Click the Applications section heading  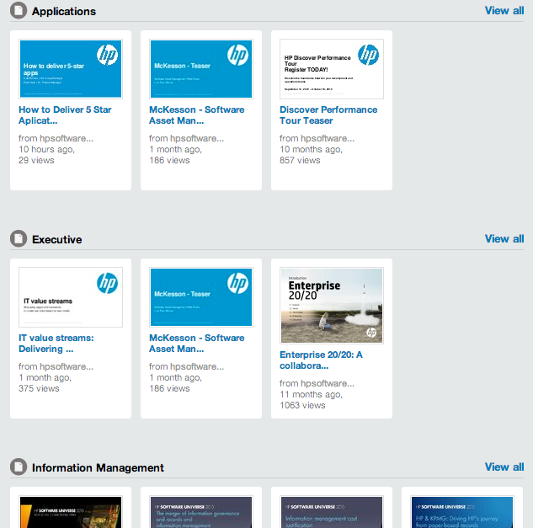click(x=64, y=11)
